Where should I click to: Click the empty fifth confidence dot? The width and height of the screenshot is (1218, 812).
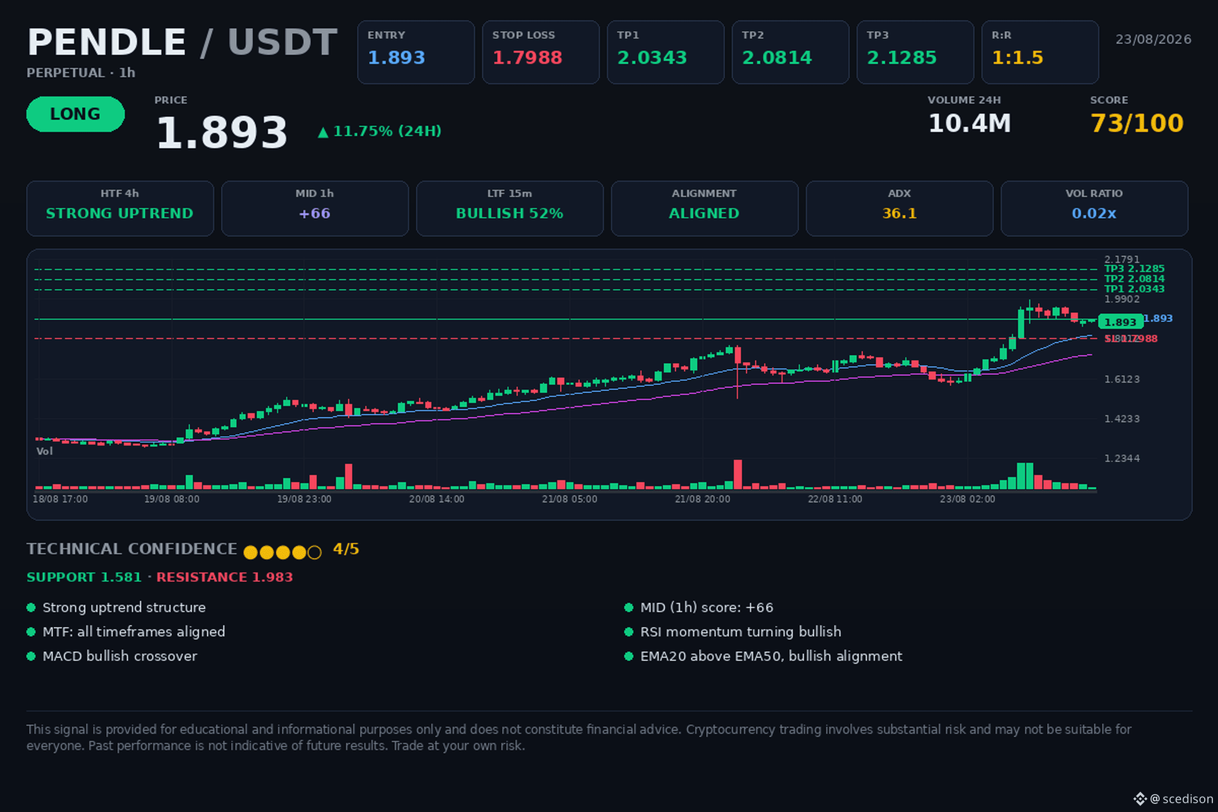coord(314,553)
